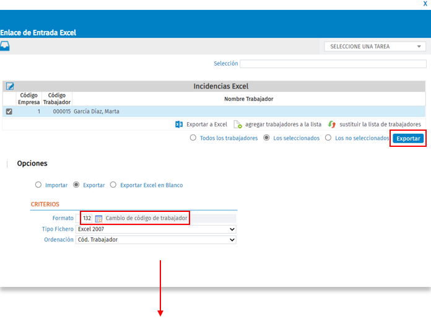This screenshot has height=321, width=431.
Task: Click sustituir la lista de trabajadores
Action: (x=380, y=125)
